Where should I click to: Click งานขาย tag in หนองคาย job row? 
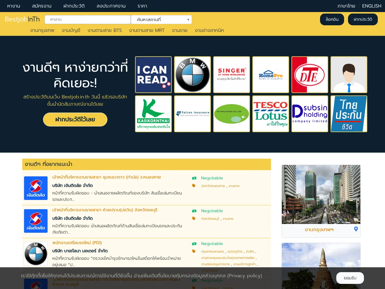(x=234, y=186)
